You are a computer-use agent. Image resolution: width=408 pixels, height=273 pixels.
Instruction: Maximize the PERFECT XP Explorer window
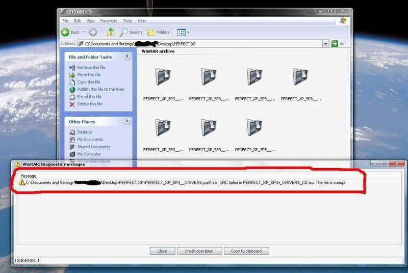[330, 11]
